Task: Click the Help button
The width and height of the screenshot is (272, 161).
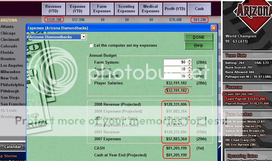Action: click(x=199, y=46)
